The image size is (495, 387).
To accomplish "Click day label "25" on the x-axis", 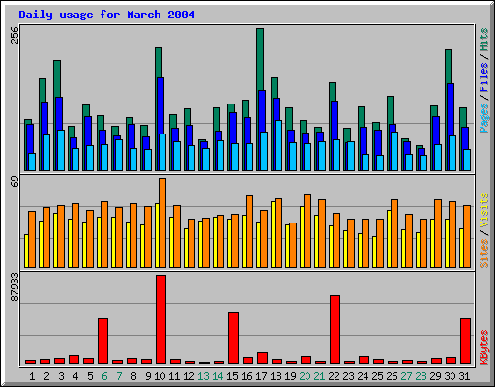I will [x=377, y=376].
